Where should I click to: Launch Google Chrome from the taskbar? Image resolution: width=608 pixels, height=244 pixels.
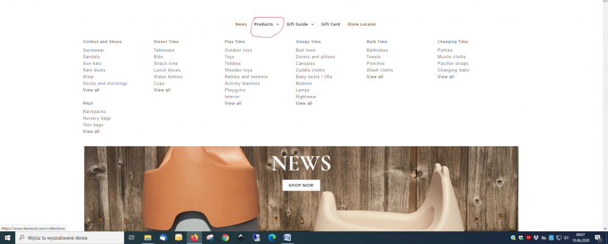226,238
